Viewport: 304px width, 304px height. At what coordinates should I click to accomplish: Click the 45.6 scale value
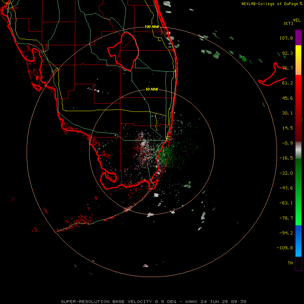point(287,98)
